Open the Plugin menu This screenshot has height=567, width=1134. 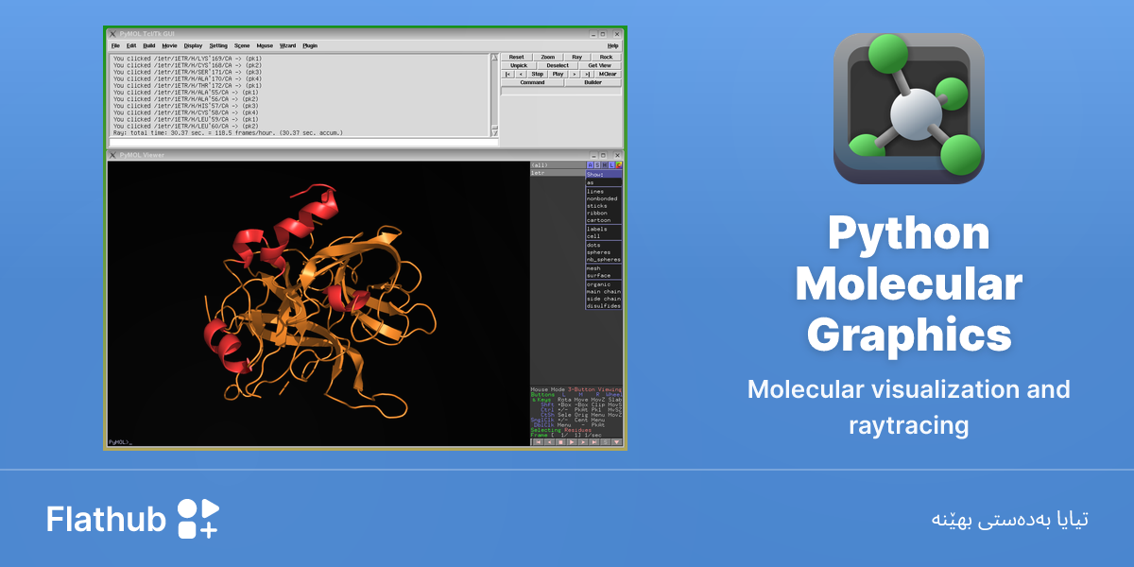(x=310, y=45)
